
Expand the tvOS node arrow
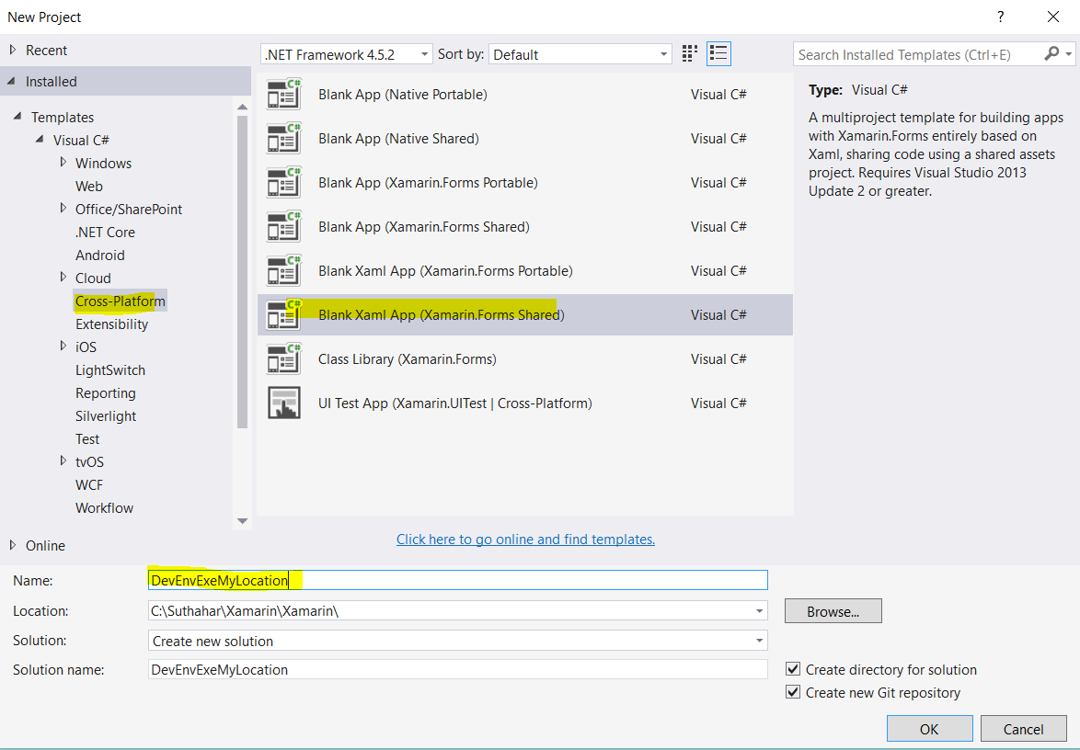tap(63, 460)
